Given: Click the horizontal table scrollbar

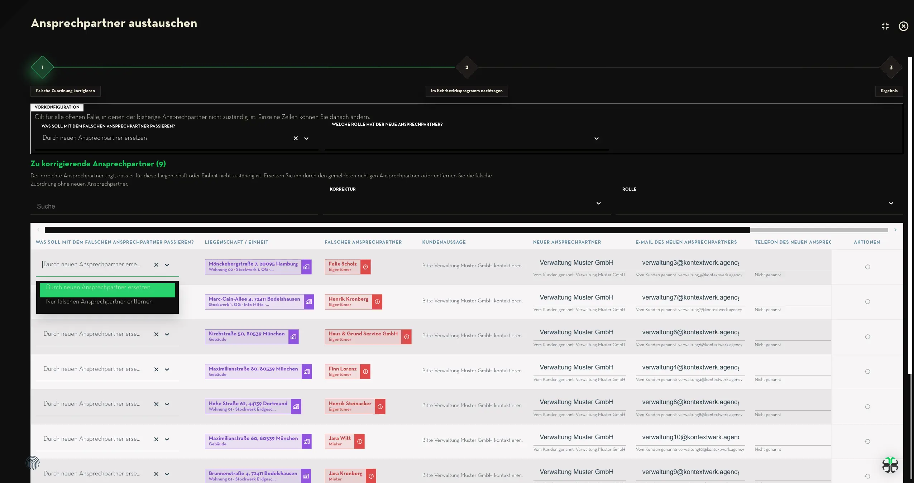Looking at the screenshot, I should click(x=397, y=230).
